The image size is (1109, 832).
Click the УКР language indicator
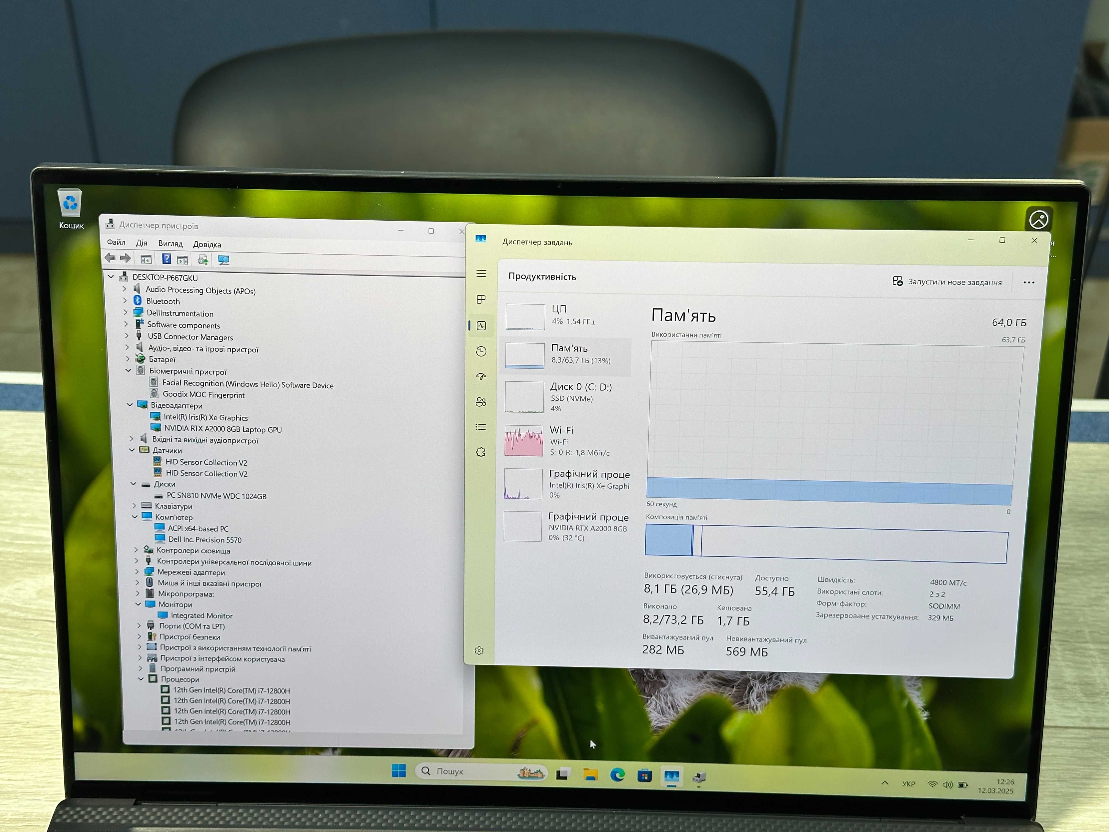click(x=908, y=784)
